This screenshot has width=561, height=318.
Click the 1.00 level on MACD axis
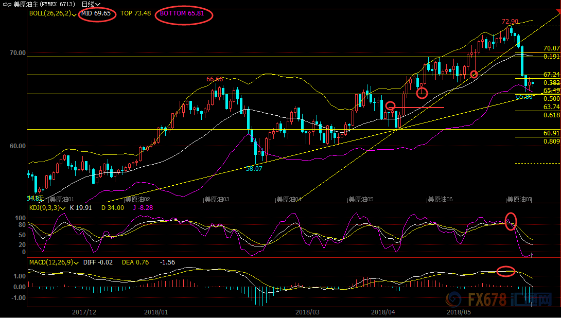coord(20,276)
